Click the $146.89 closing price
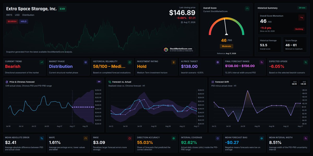 182,13
